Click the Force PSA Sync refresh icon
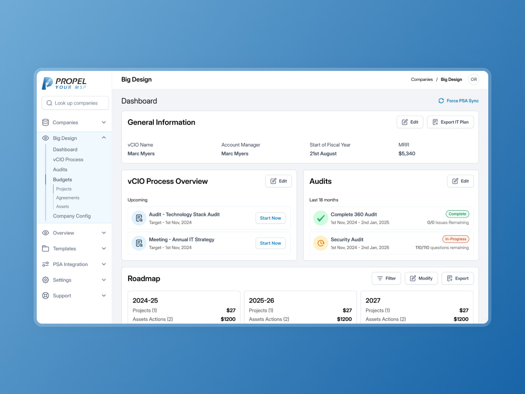 pyautogui.click(x=441, y=101)
